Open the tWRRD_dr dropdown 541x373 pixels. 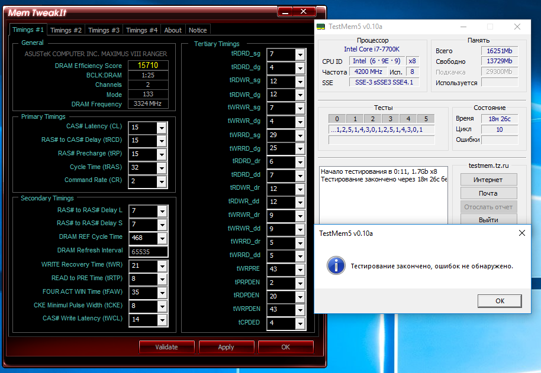tap(300, 243)
